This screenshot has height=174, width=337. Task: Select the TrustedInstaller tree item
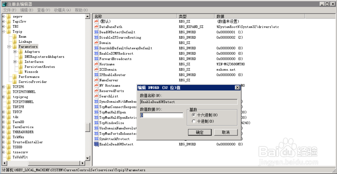pos(28,142)
